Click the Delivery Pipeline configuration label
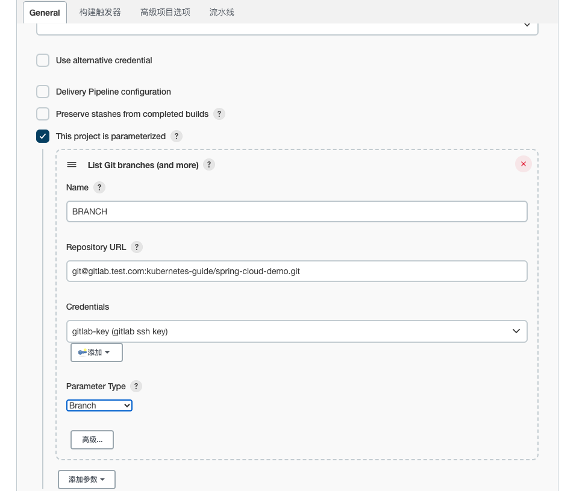 pyautogui.click(x=113, y=92)
